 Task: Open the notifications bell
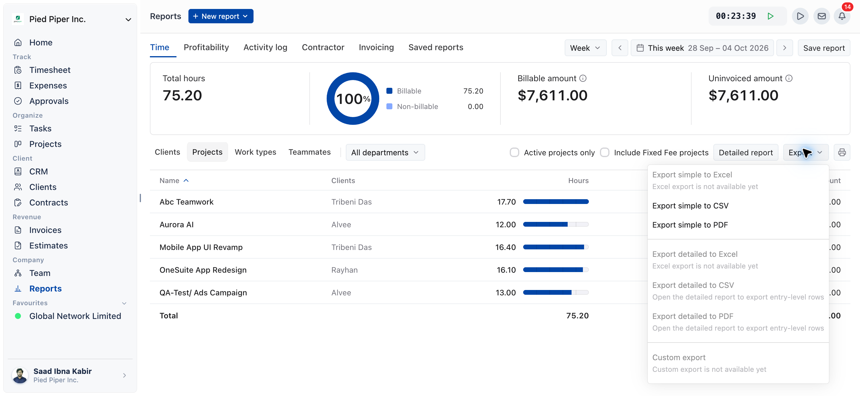[842, 16]
